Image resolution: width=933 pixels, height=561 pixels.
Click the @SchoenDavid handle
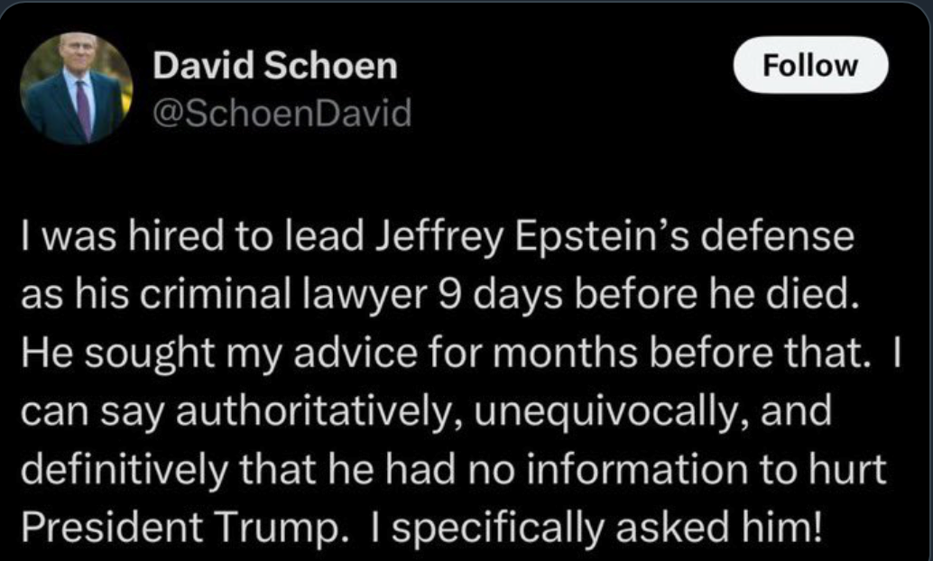pyautogui.click(x=282, y=113)
